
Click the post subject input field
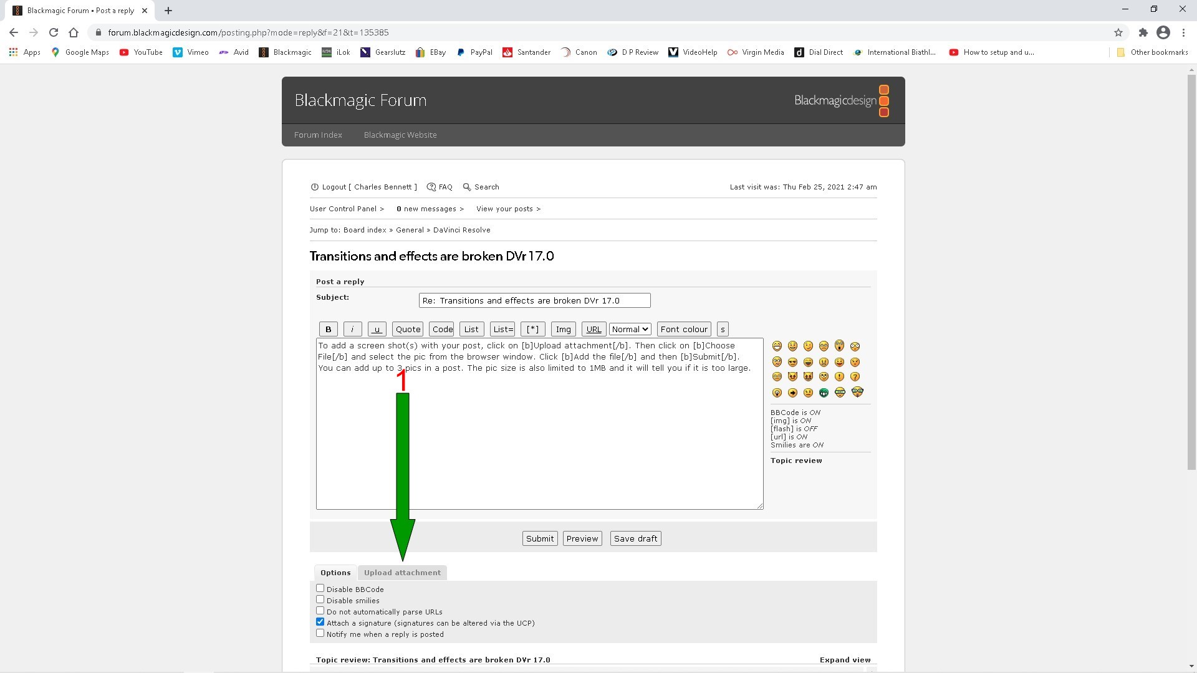click(x=534, y=300)
